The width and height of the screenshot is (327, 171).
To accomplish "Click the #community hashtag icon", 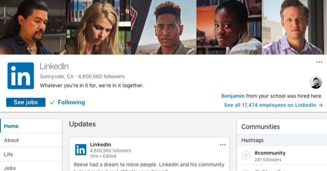I will (x=246, y=155).
